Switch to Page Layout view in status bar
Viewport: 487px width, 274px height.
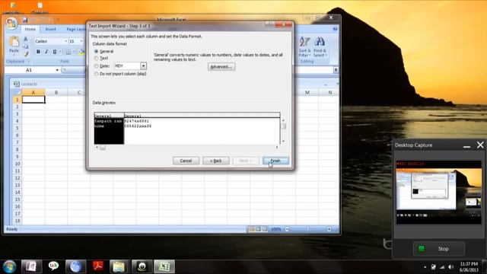[258, 229]
